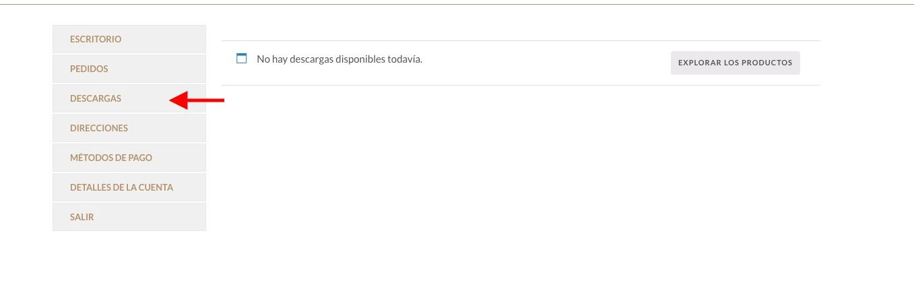Sign out by clicking the Salir link
This screenshot has width=914, height=291.
pyautogui.click(x=82, y=217)
